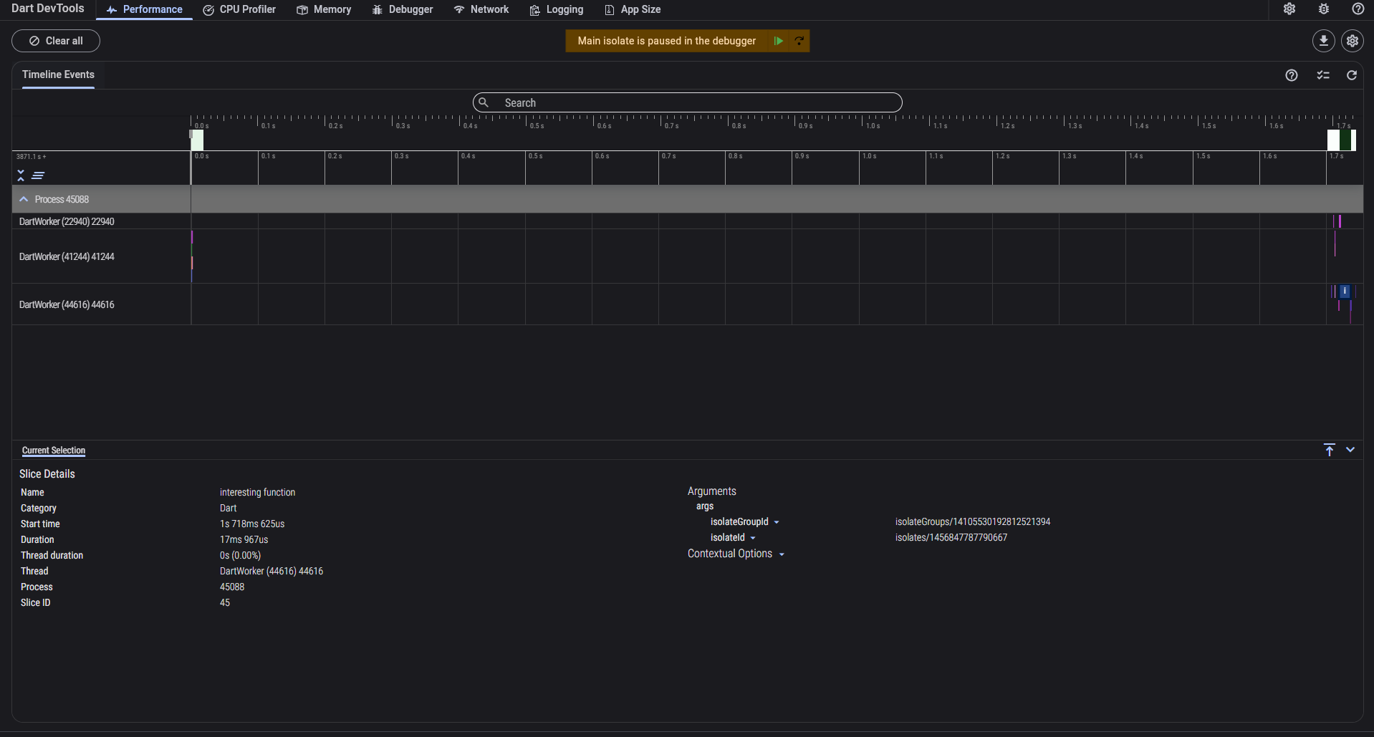This screenshot has height=737, width=1374.
Task: Switch to the Logging tab
Action: point(557,9)
